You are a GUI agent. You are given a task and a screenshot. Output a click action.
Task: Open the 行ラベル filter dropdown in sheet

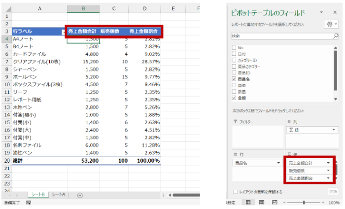click(62, 32)
